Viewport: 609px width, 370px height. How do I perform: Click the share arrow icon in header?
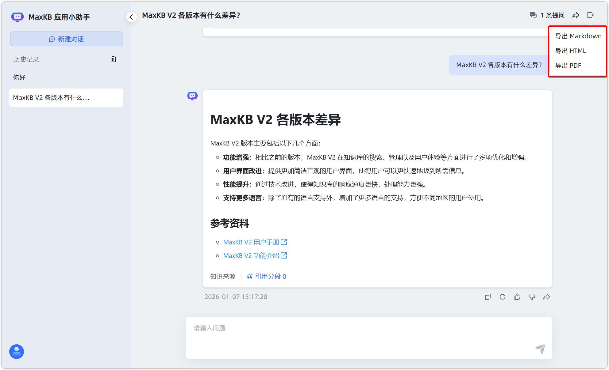576,15
